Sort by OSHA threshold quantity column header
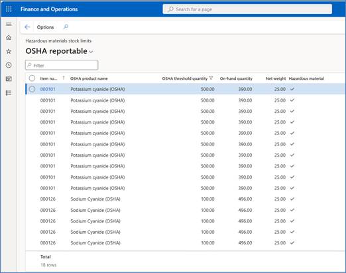 click(185, 78)
